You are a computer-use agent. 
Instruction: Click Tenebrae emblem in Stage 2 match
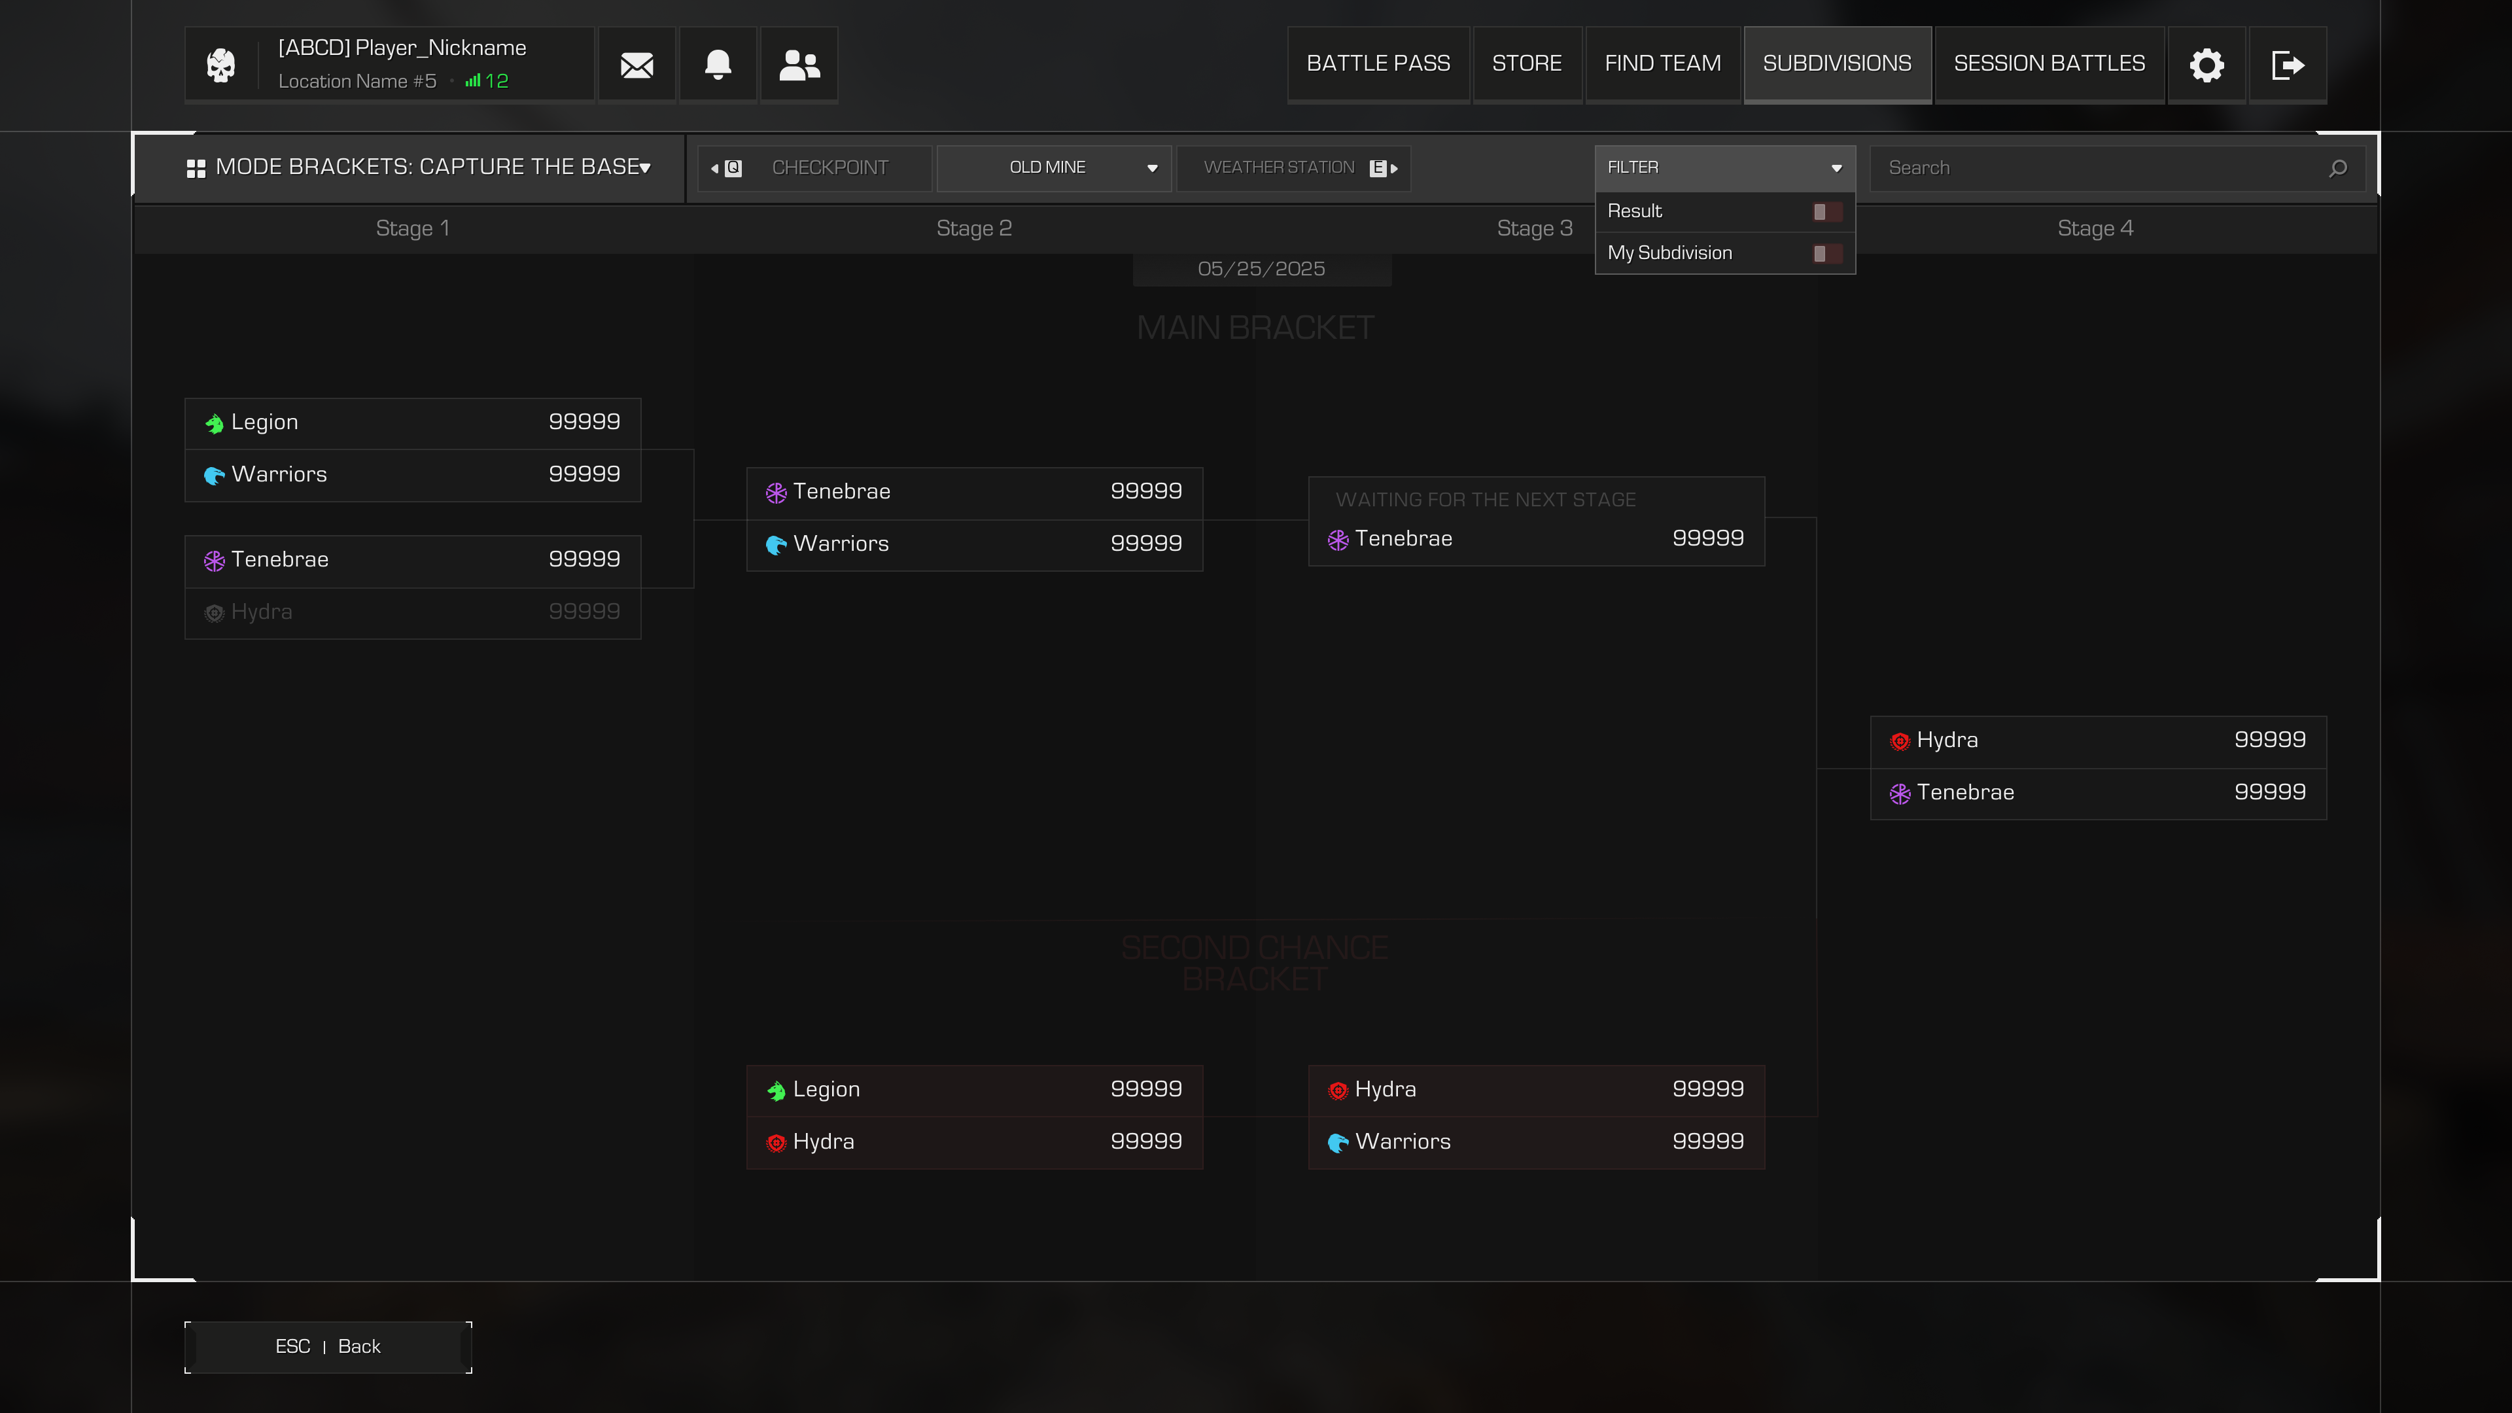tap(776, 493)
